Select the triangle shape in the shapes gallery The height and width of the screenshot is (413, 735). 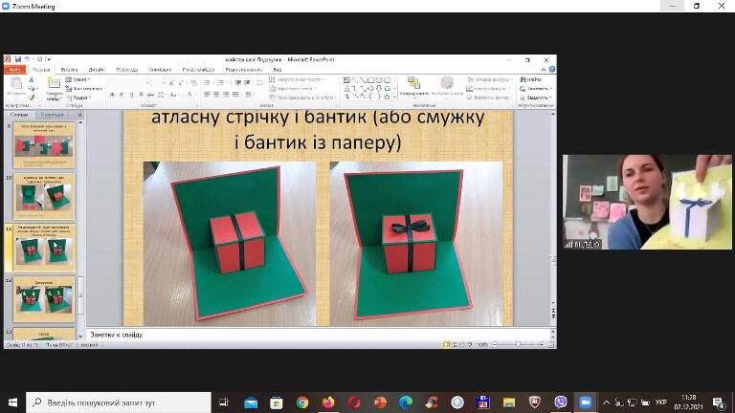pos(346,89)
